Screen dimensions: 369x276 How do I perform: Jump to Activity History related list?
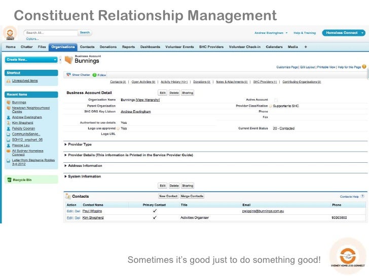coord(174,82)
